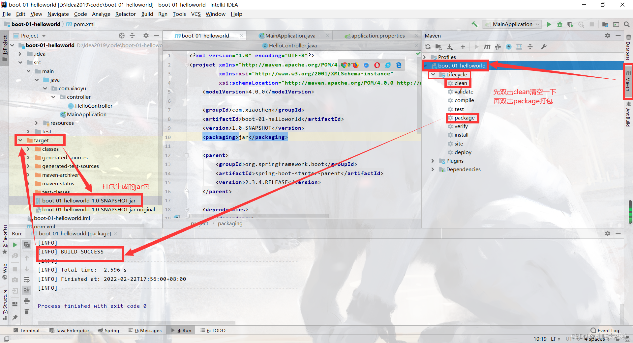633x343 pixels.
Task: Collapse all nodes in Maven panel
Action: tap(530, 47)
